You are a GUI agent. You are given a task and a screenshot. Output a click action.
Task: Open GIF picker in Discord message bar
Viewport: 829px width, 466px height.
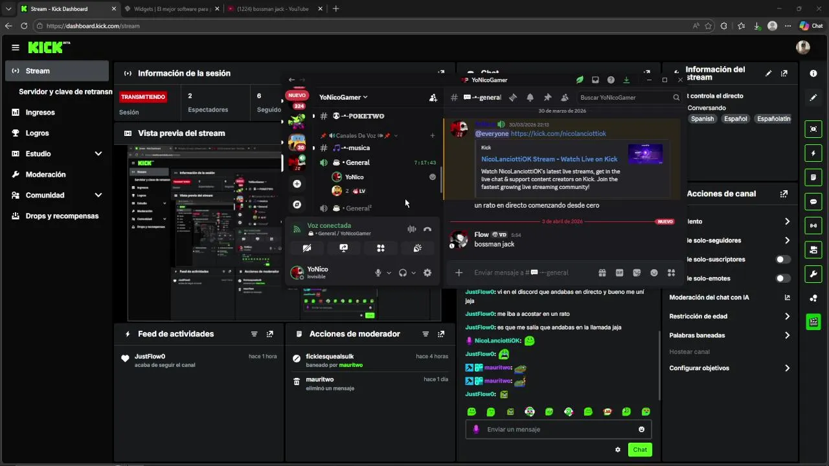pos(619,273)
